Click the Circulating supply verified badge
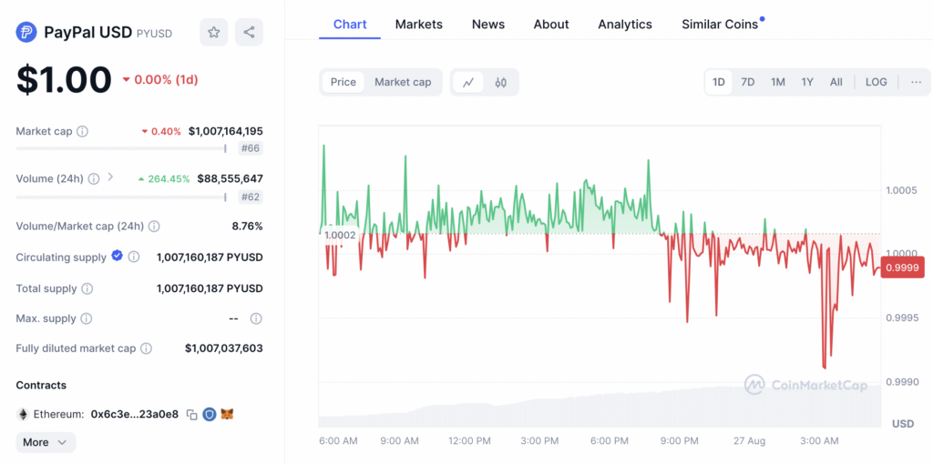The image size is (933, 464). pos(118,256)
